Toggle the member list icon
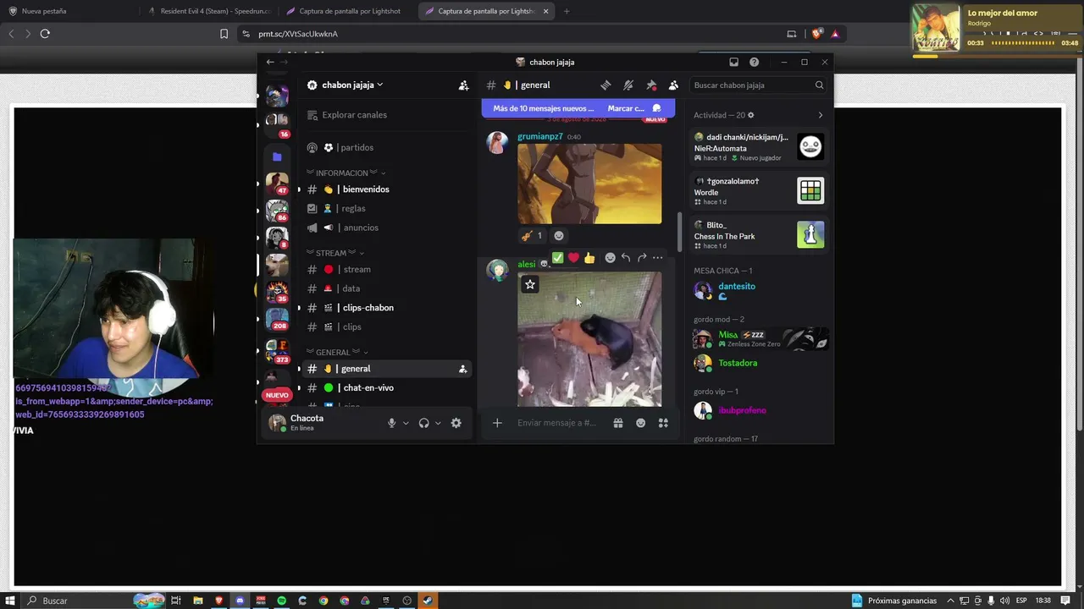The height and width of the screenshot is (609, 1084). [x=673, y=85]
